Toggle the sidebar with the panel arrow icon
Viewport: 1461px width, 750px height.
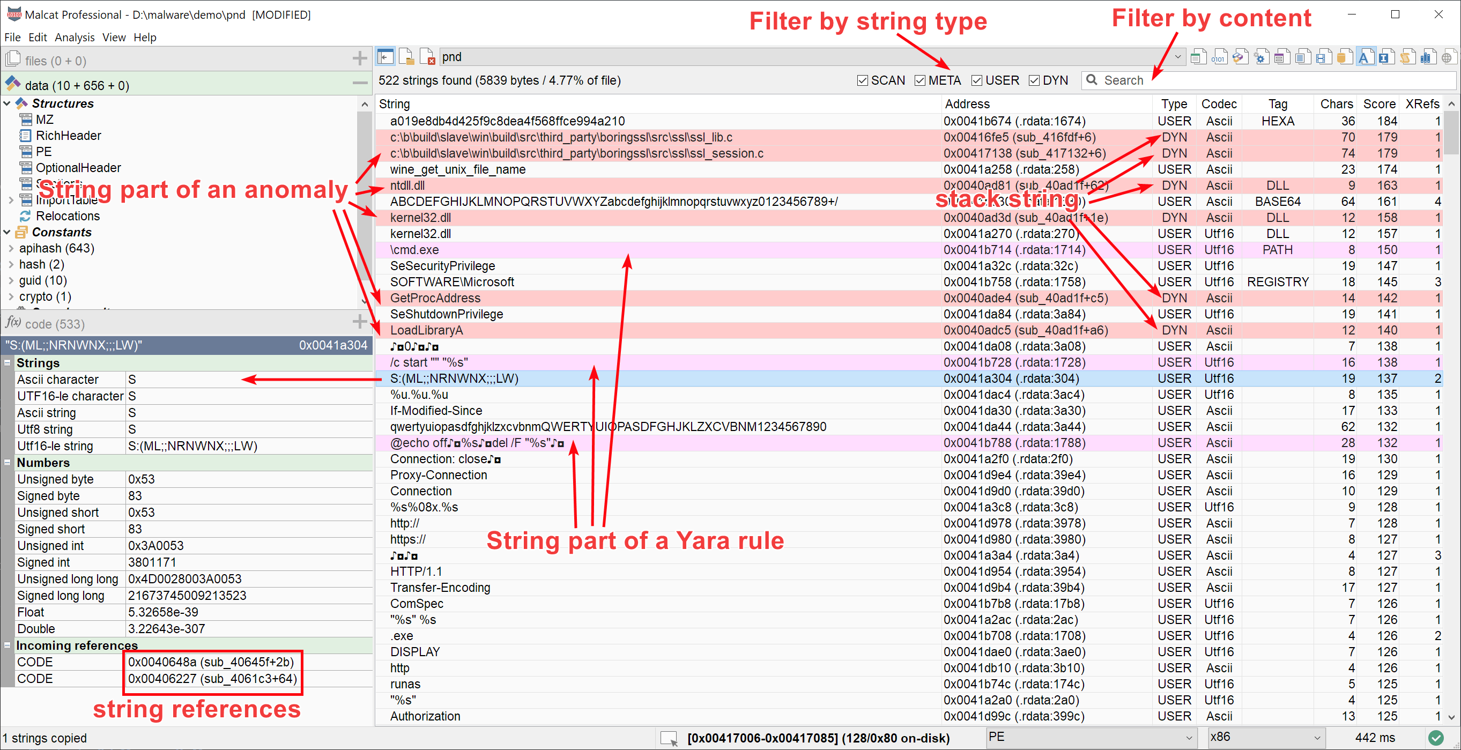(385, 57)
